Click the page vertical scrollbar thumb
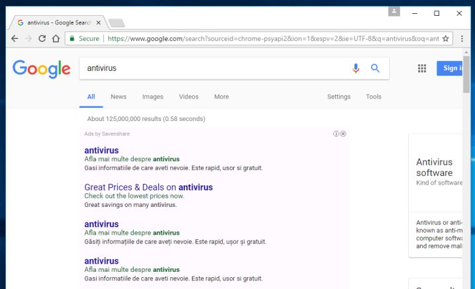Image resolution: width=475 pixels, height=289 pixels. [x=466, y=74]
